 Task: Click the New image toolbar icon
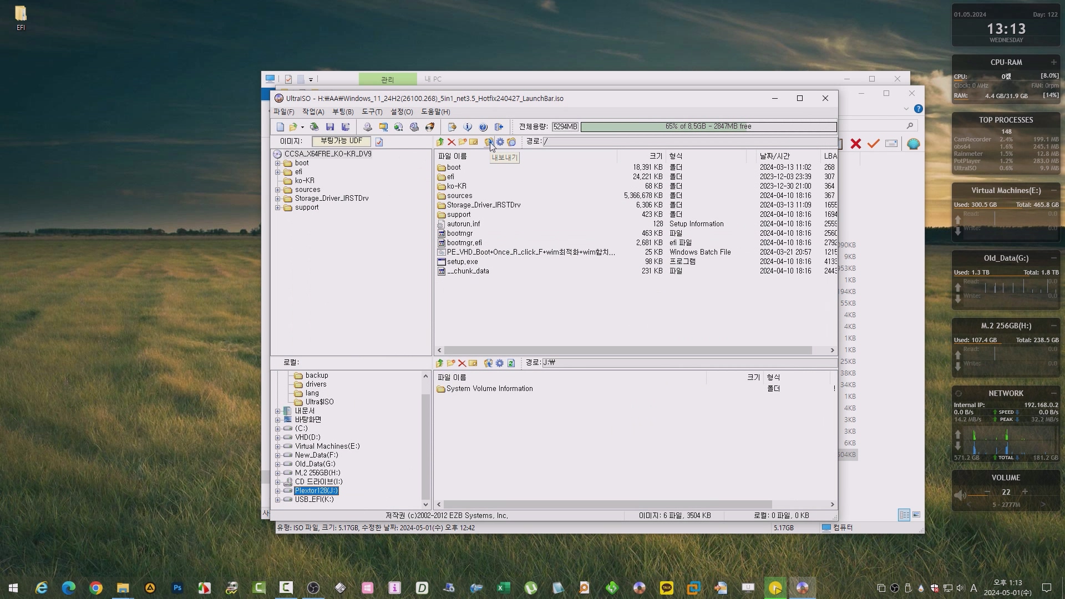[280, 127]
